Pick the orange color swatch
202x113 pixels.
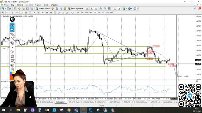pyautogui.click(x=12, y=78)
